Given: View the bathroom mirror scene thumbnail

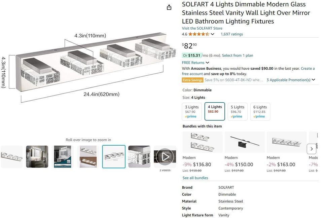Looking at the screenshot, I should [37, 157].
